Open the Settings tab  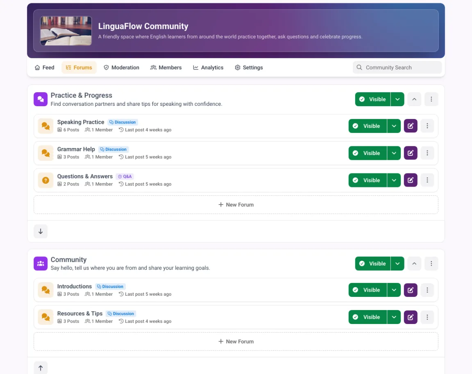click(249, 68)
